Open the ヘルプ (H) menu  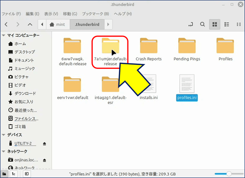coord(122,14)
